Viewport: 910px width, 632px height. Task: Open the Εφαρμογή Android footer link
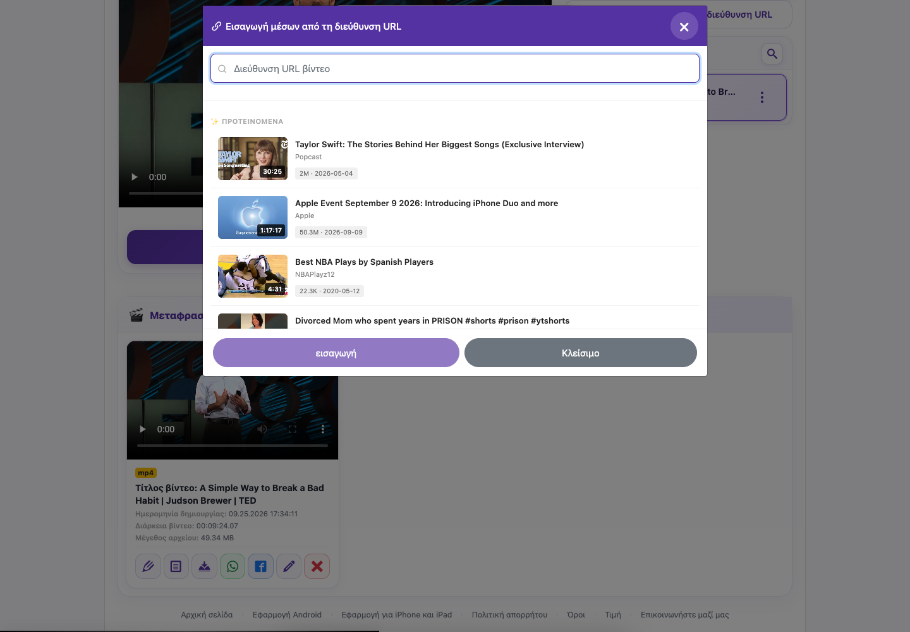287,614
